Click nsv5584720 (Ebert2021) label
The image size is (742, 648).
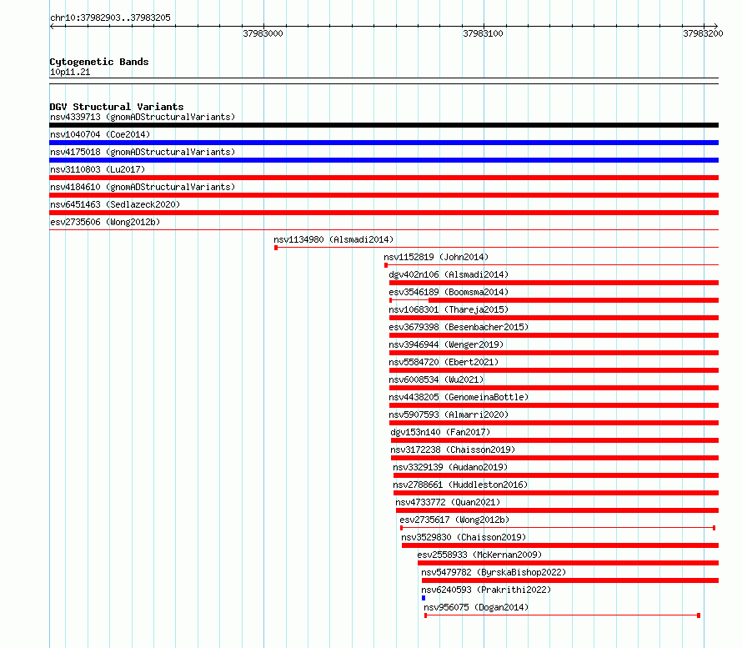(x=444, y=362)
